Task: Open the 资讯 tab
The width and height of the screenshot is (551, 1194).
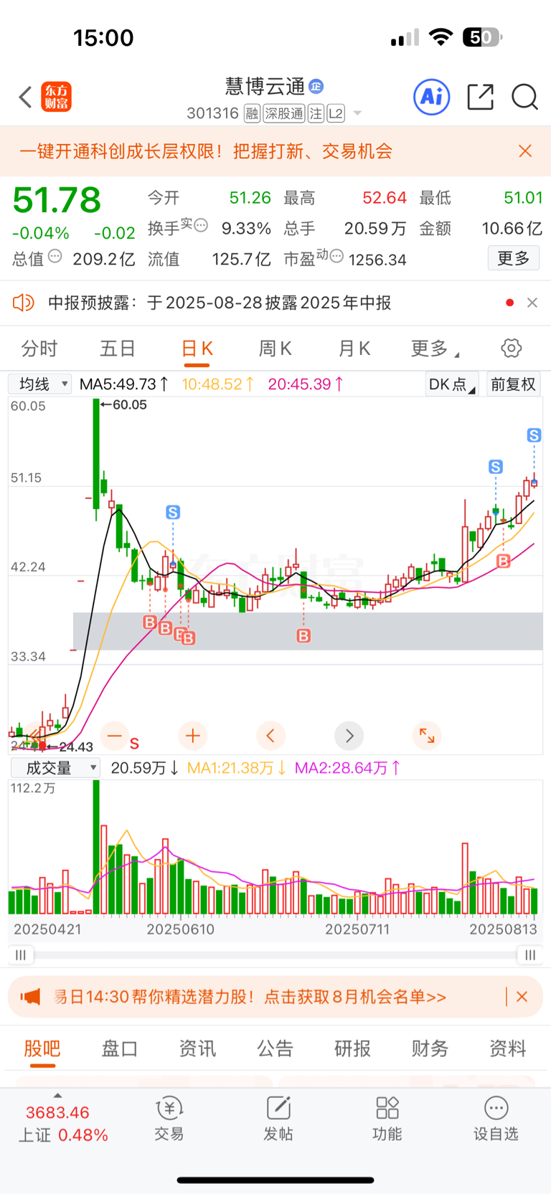Action: [197, 1048]
